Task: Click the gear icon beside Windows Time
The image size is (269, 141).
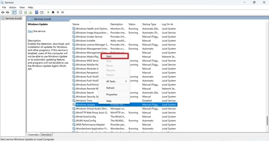Action: pos(74,101)
